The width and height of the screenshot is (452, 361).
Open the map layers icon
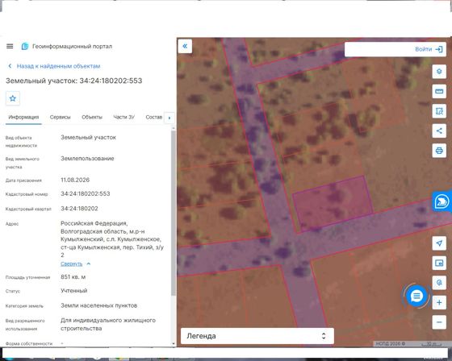tap(439, 72)
